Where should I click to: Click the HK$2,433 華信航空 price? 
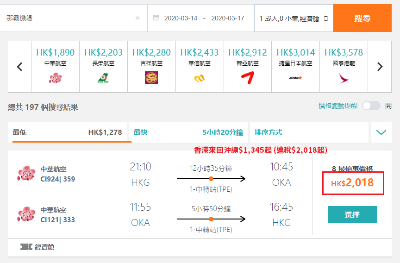tap(200, 52)
